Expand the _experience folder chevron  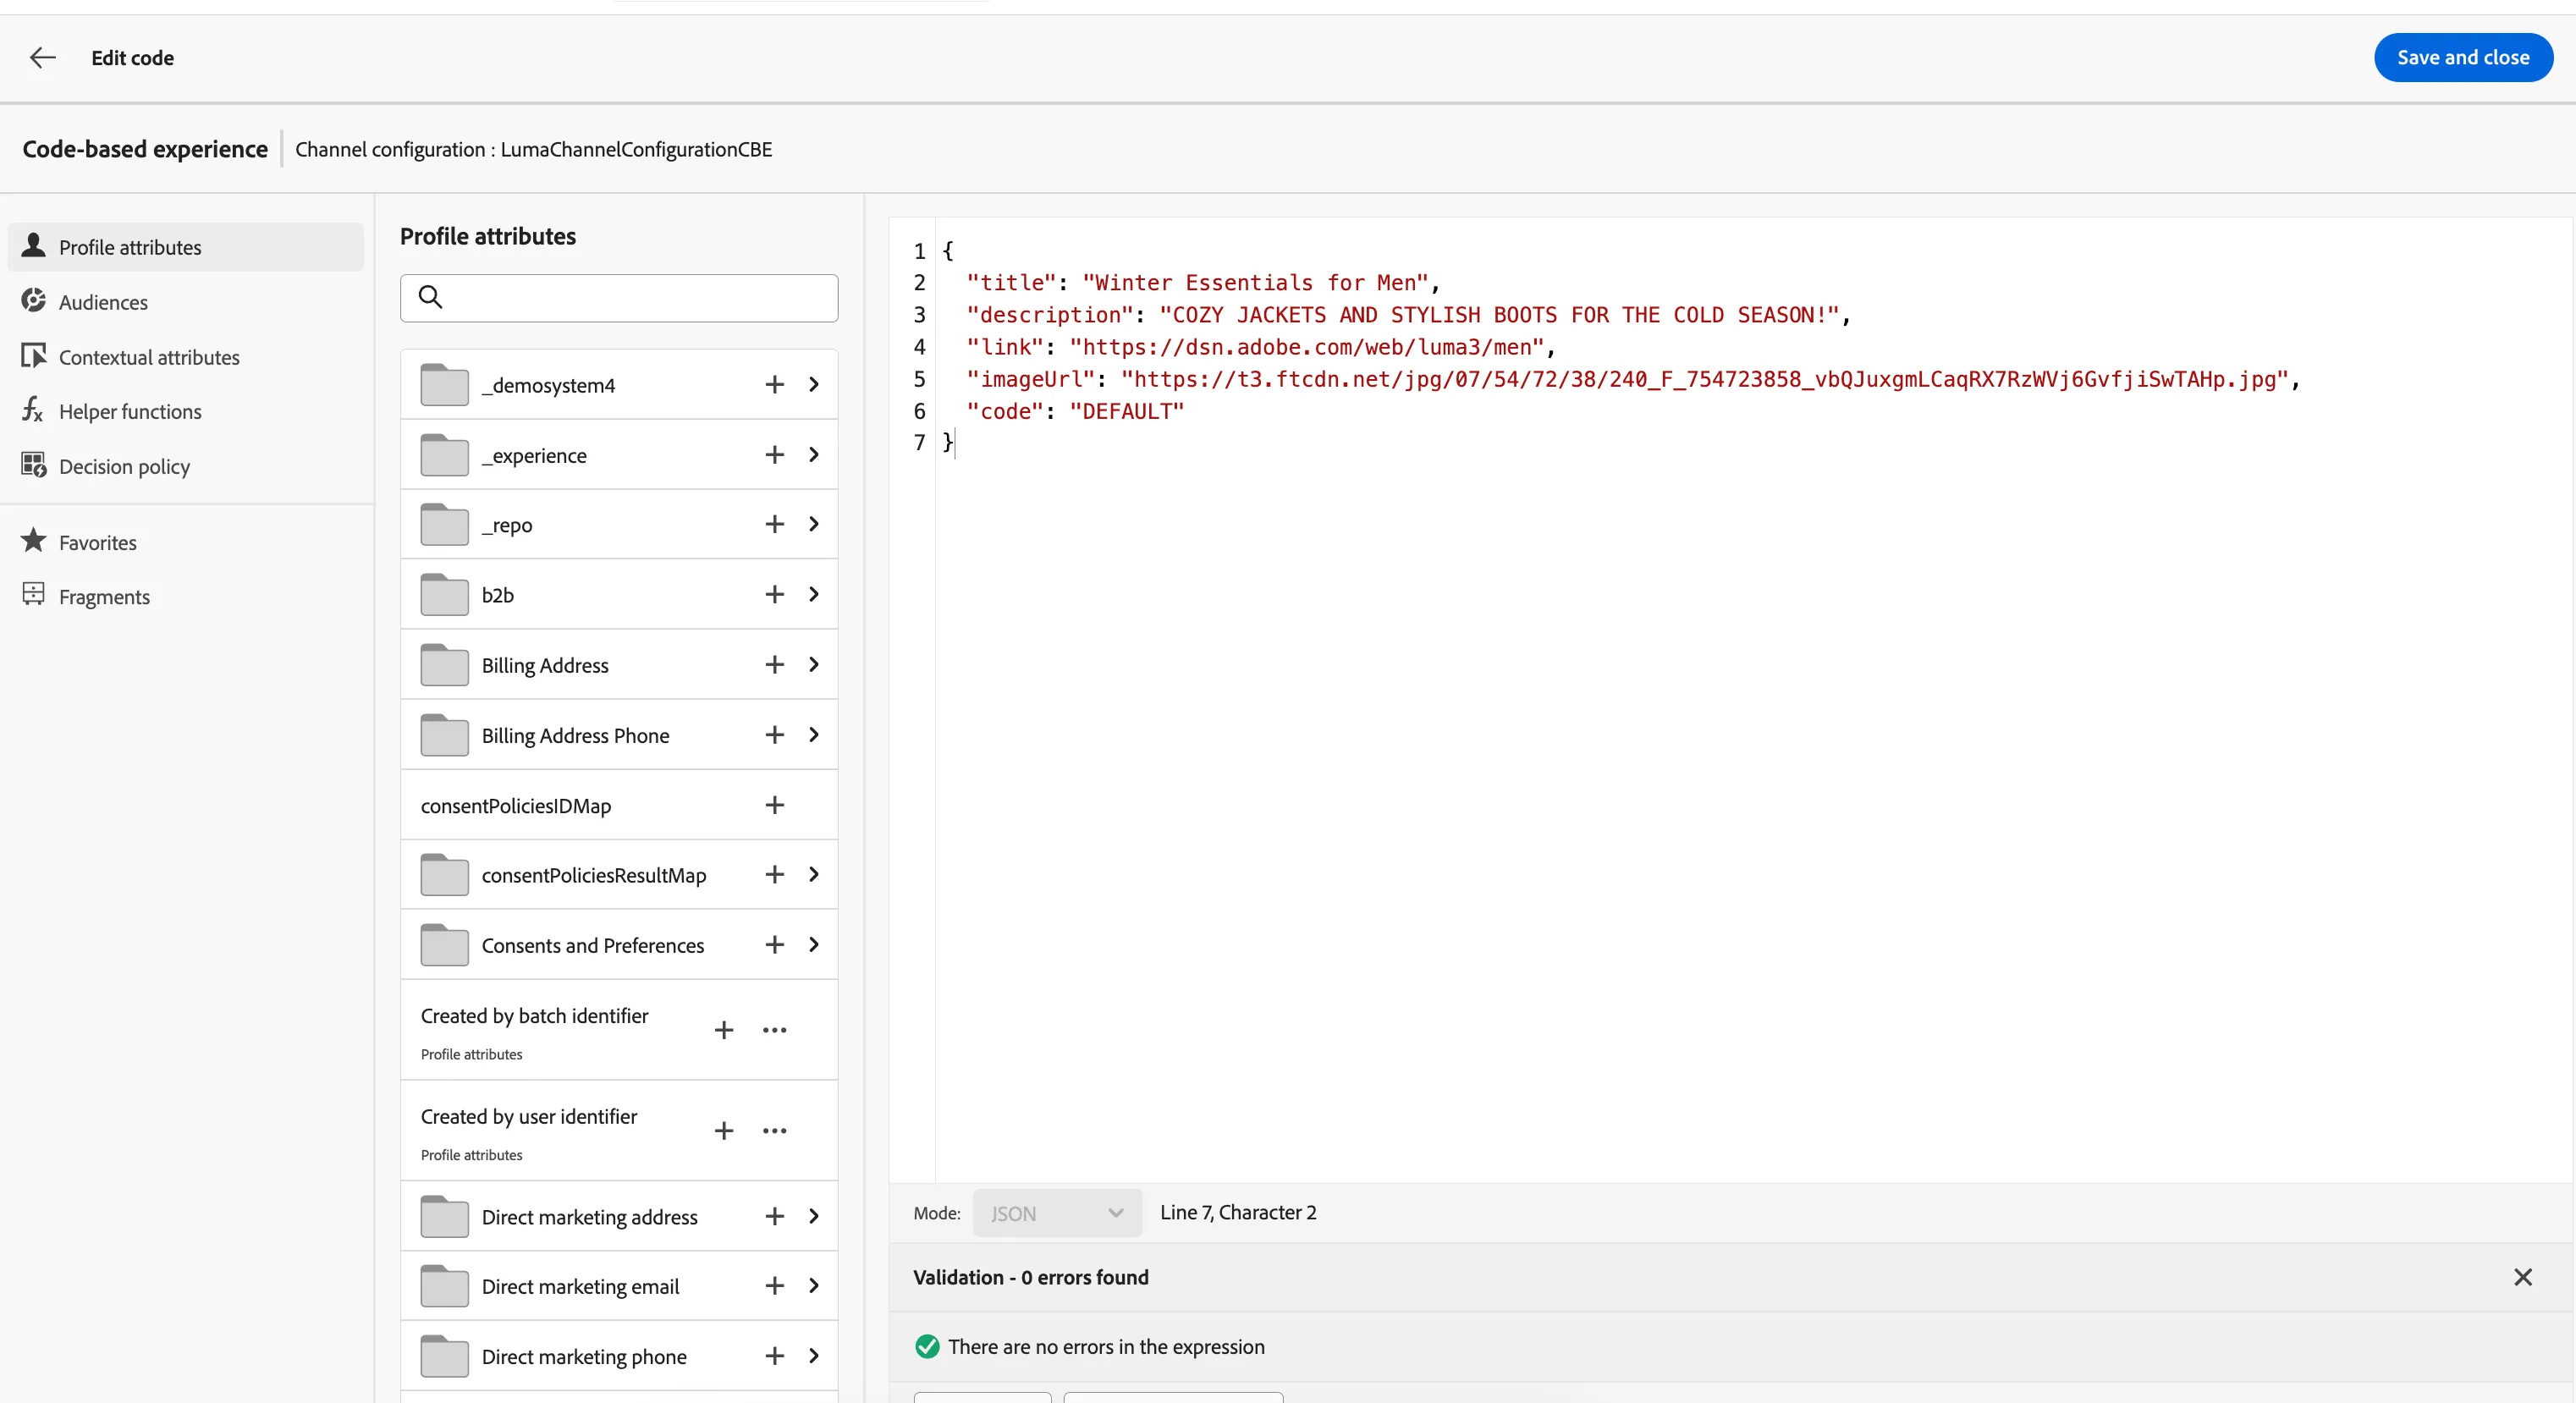(x=814, y=454)
